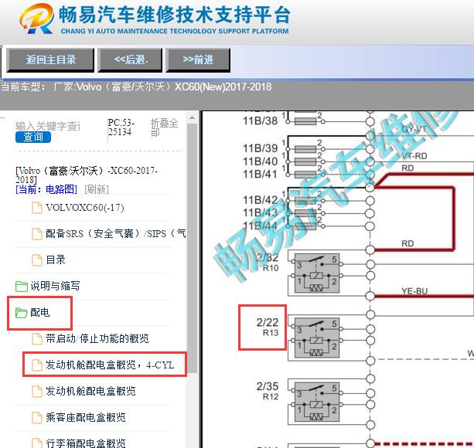The height and width of the screenshot is (448, 474).
Task: Click fuse label 11B/41 in diagram
Action: pyautogui.click(x=260, y=175)
